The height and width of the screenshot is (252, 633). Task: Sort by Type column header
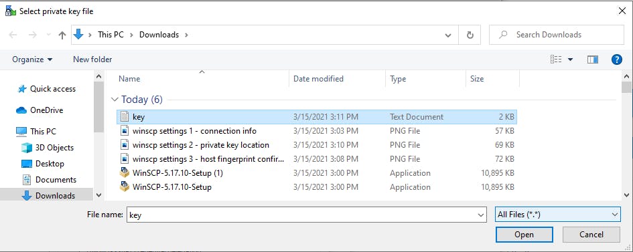[x=398, y=79]
